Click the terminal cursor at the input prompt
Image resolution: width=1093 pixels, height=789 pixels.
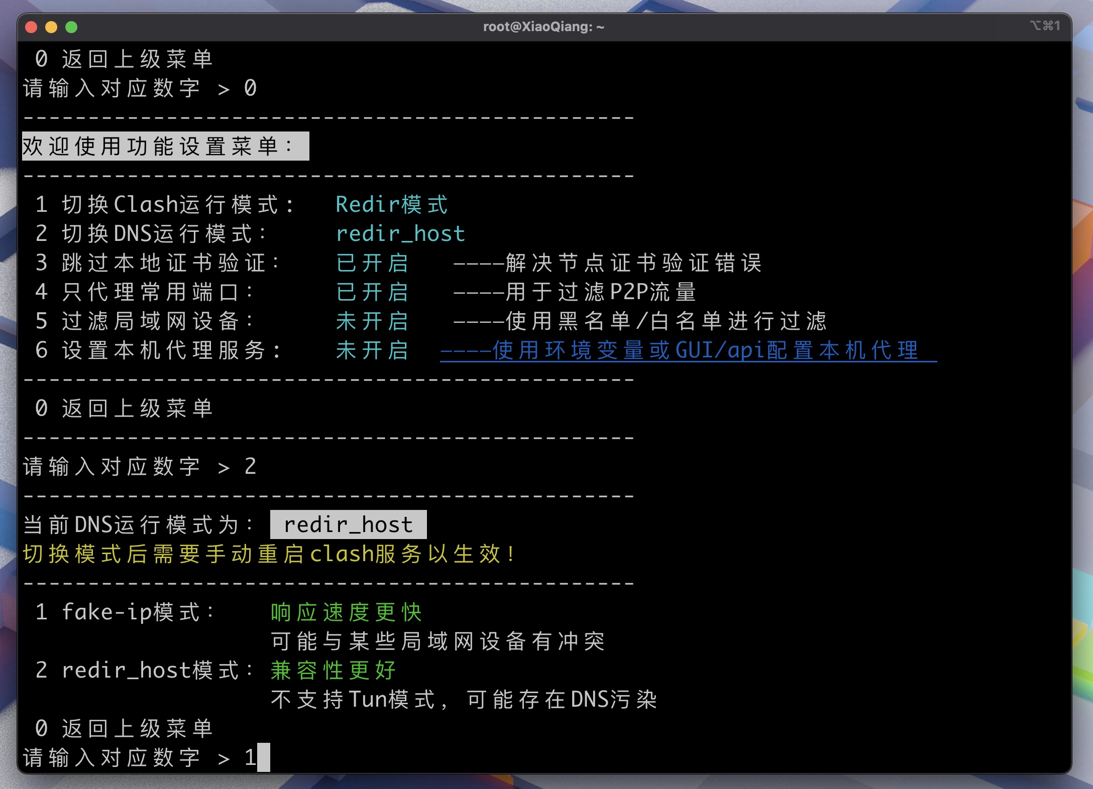coord(264,757)
